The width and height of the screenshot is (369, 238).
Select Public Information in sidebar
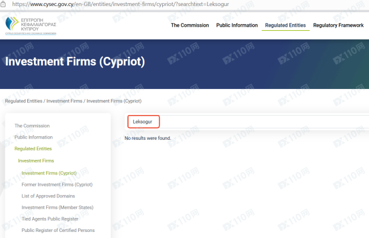34,137
